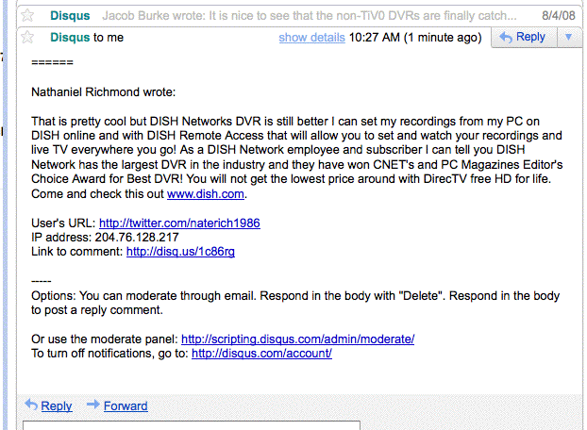Click the Reply link below the message
The image size is (587, 430).
[x=57, y=405]
